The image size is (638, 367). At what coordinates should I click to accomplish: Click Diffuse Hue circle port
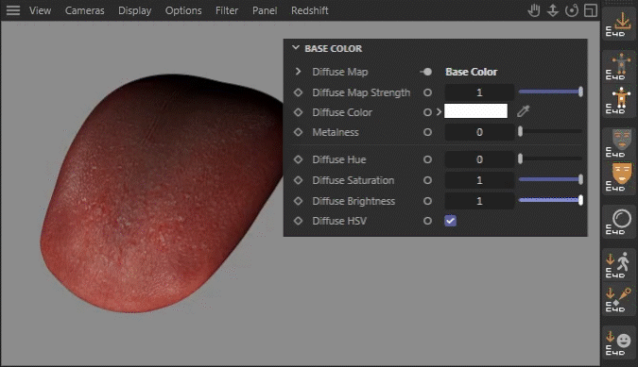tap(427, 159)
